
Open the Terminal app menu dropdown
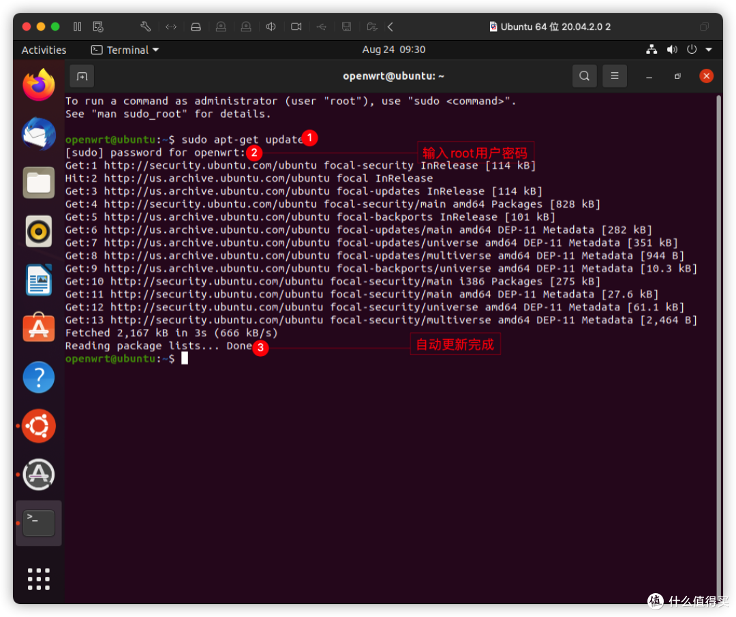click(125, 50)
